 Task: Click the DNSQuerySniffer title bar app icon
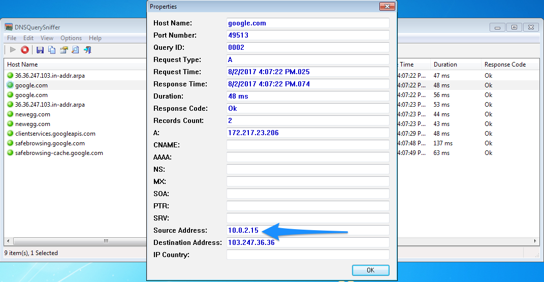pyautogui.click(x=9, y=27)
